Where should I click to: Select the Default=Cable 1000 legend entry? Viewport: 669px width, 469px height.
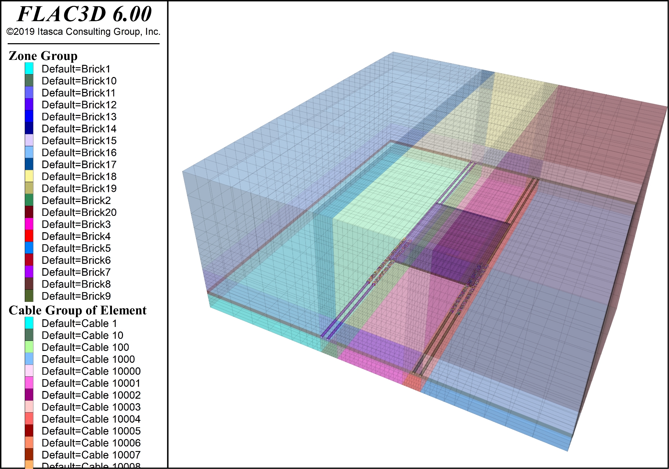pos(88,359)
